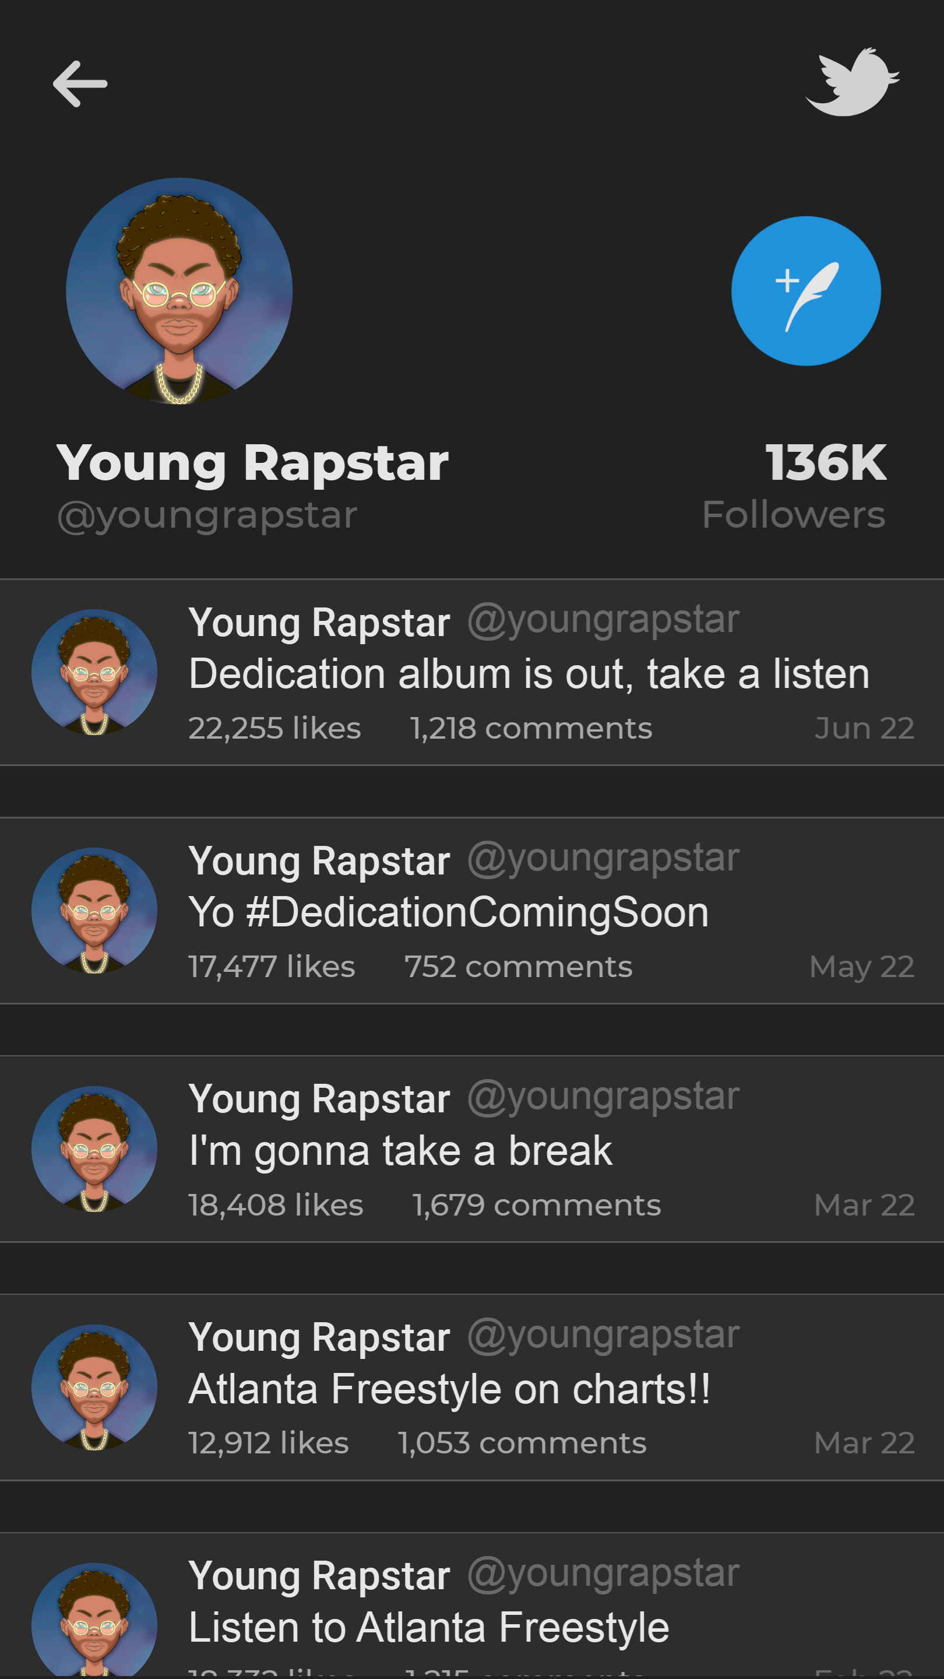Open the 136K Followers count
The image size is (944, 1679).
[825, 486]
